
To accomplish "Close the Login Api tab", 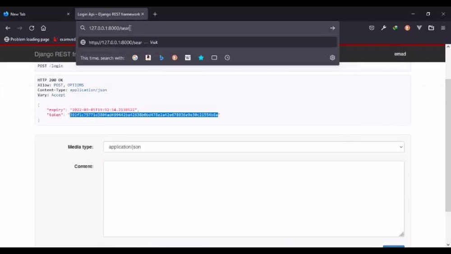I will click(x=143, y=14).
